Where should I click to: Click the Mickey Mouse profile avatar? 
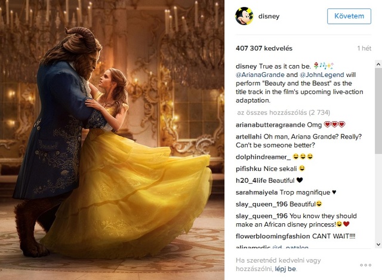point(245,16)
